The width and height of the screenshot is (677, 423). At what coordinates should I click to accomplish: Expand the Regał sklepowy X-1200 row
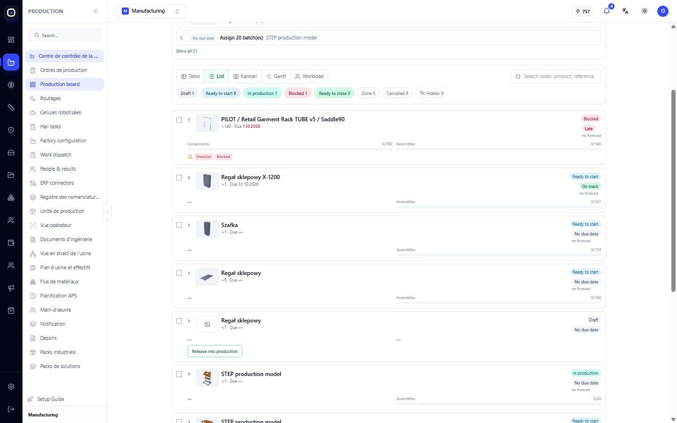click(x=189, y=178)
